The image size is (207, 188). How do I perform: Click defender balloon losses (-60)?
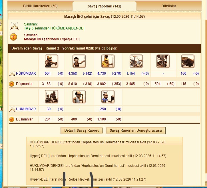point(171,84)
